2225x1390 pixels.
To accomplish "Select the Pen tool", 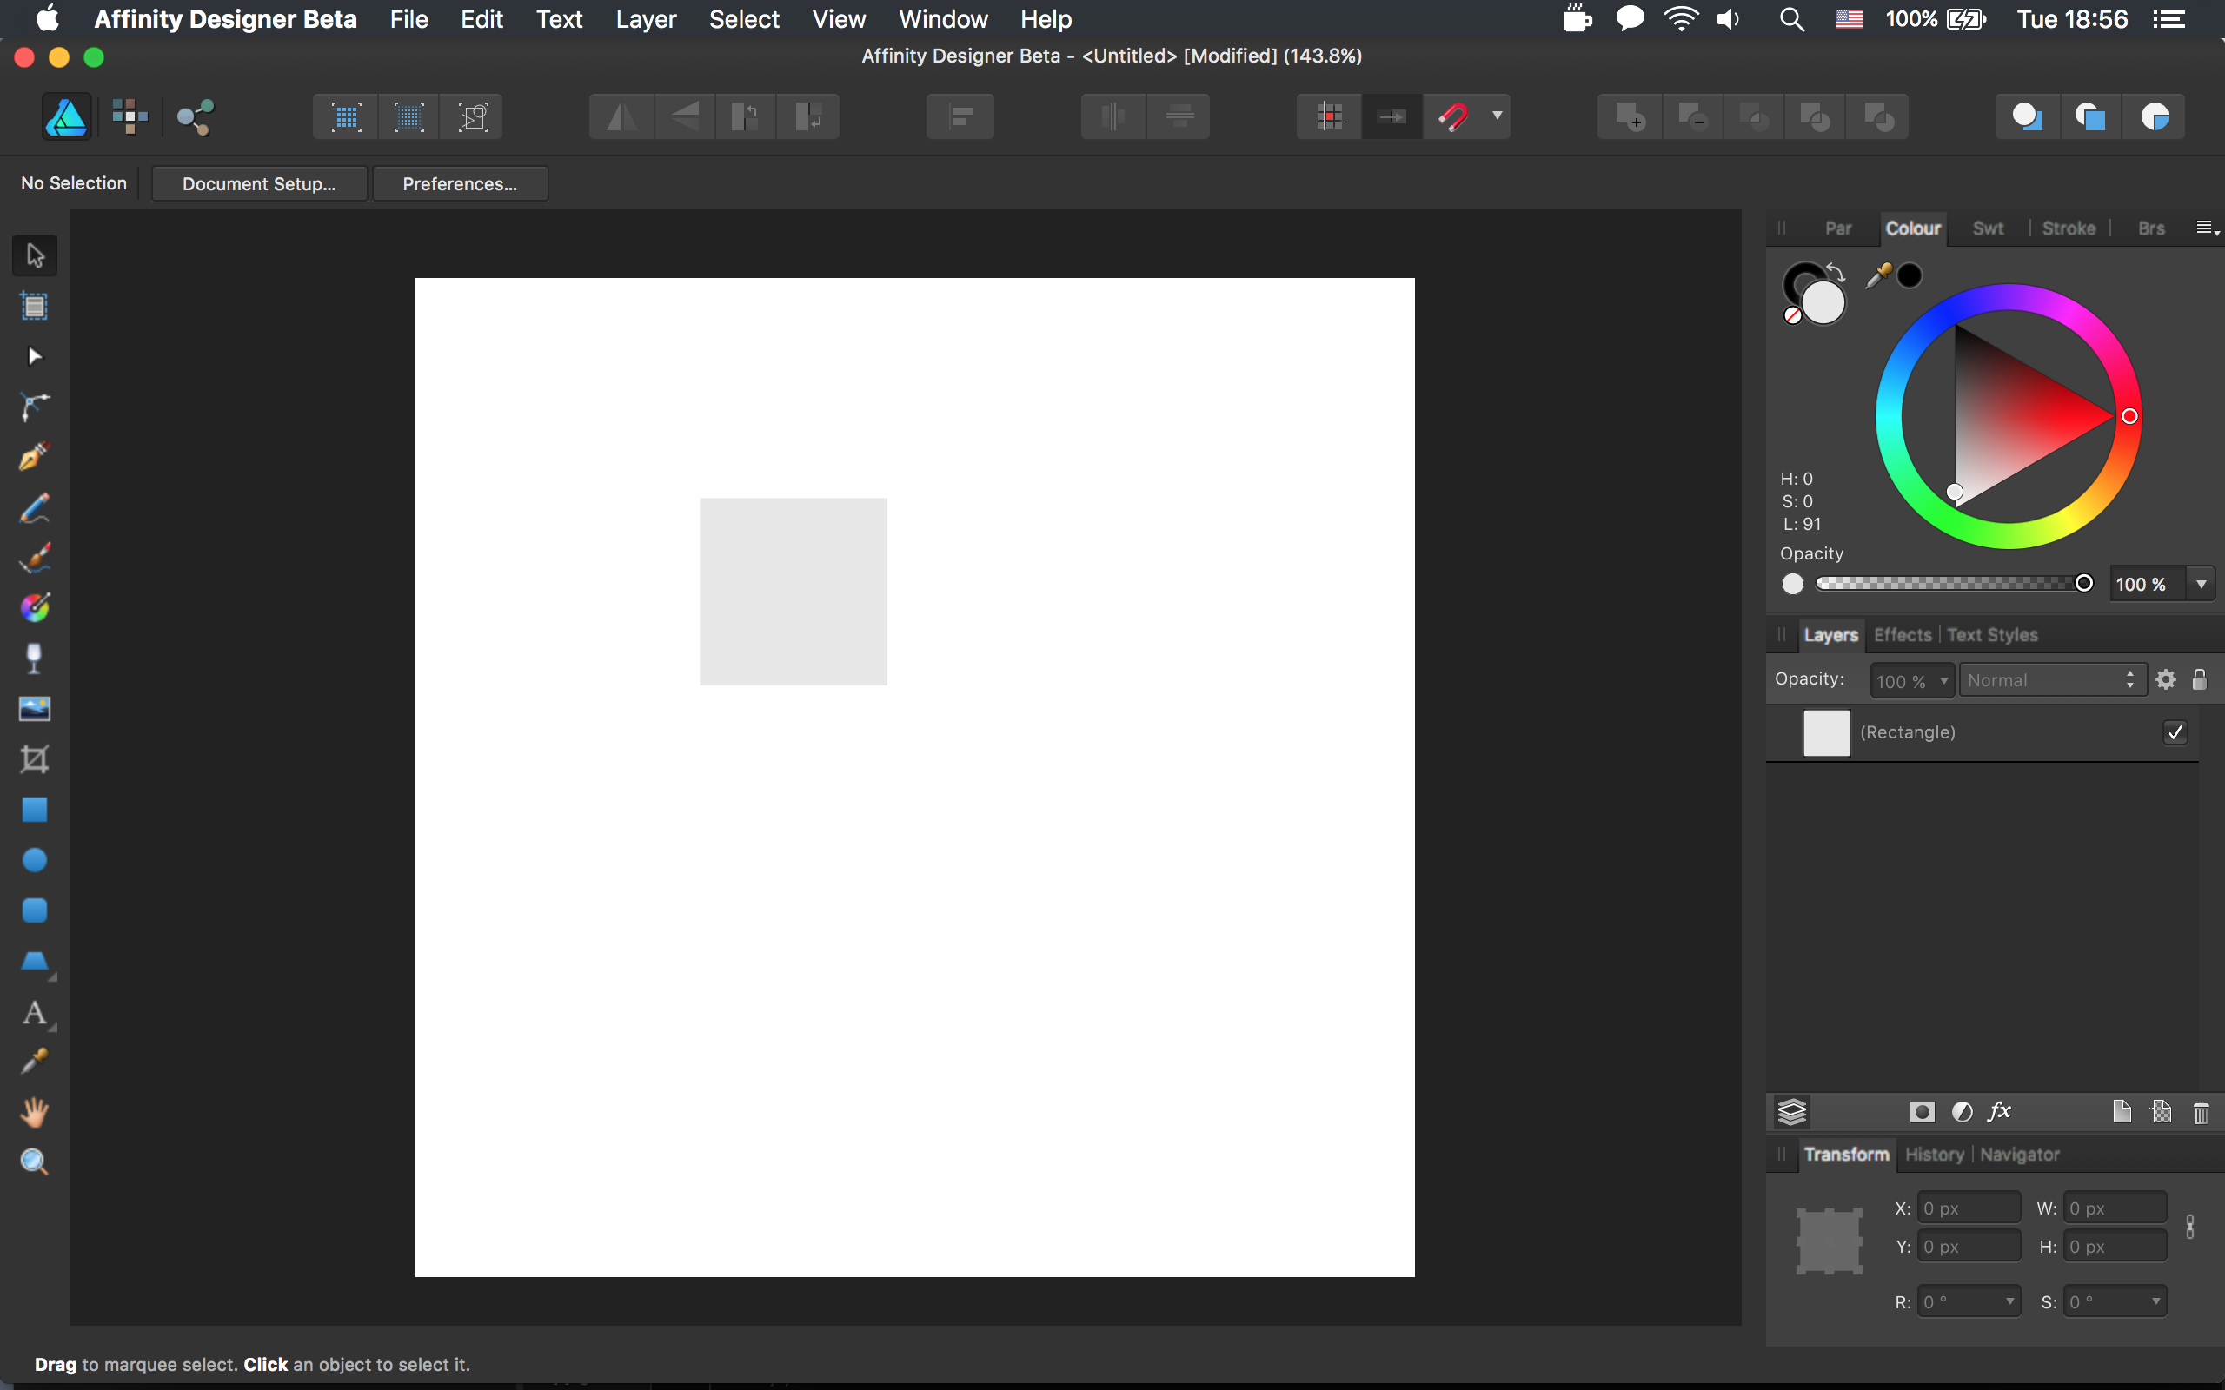I will (x=35, y=457).
